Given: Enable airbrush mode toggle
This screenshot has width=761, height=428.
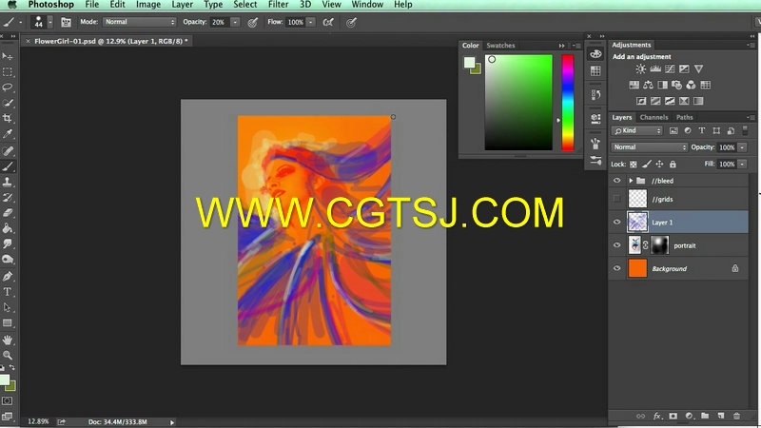Looking at the screenshot, I should point(328,22).
